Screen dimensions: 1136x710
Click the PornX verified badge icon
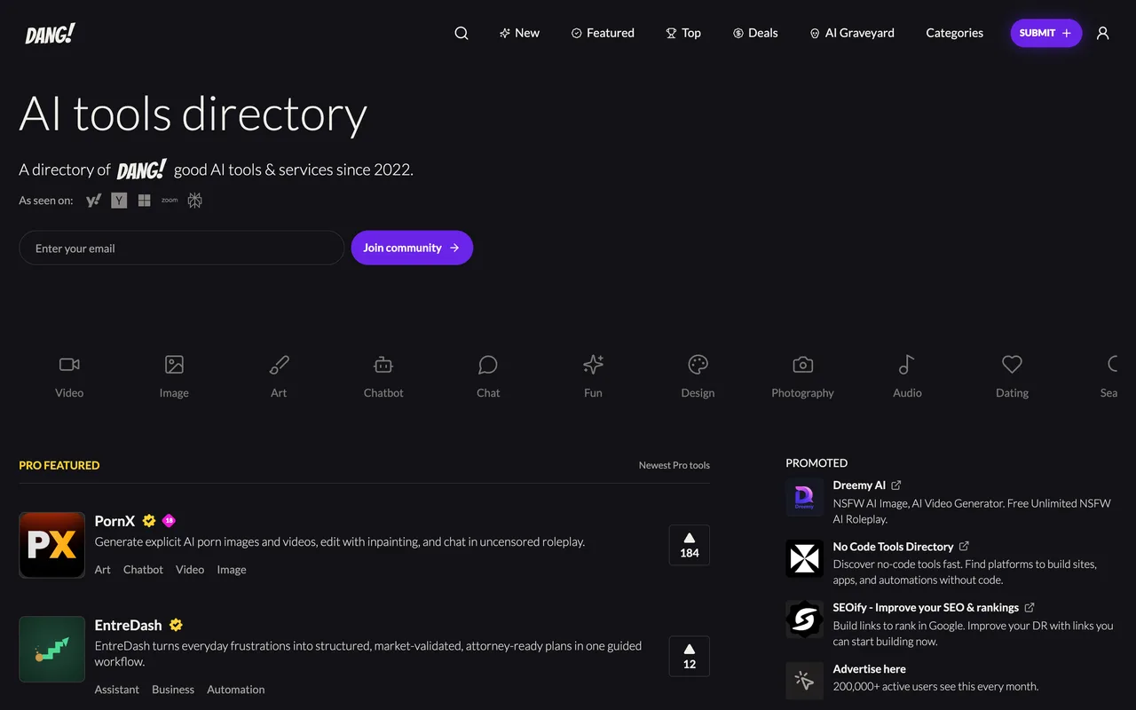tap(149, 521)
